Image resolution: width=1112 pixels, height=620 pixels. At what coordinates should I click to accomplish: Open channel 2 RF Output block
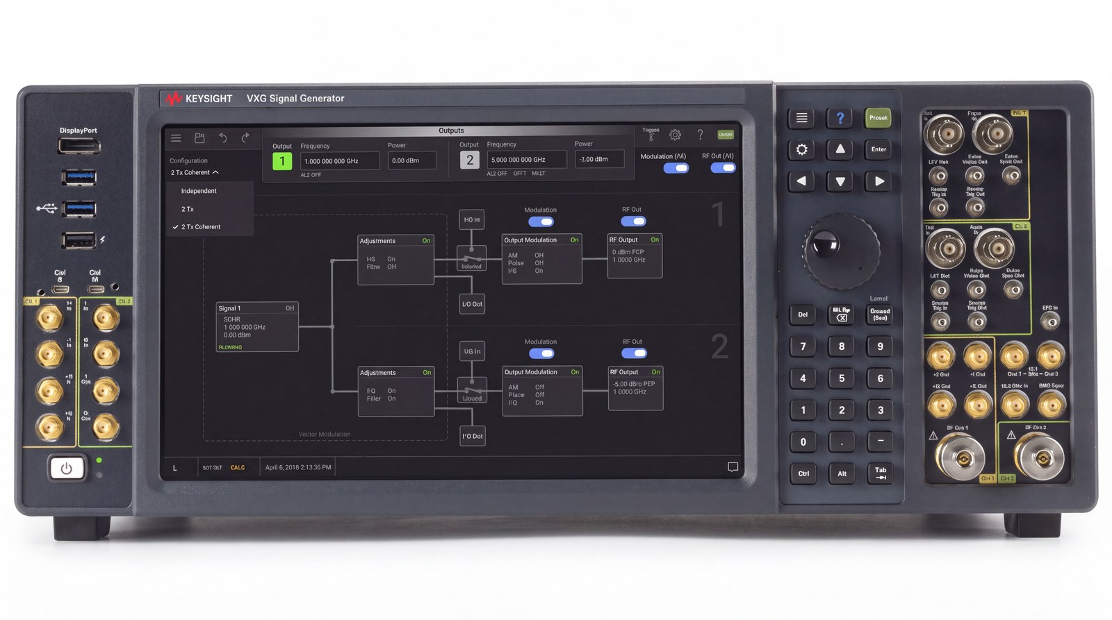click(x=635, y=388)
